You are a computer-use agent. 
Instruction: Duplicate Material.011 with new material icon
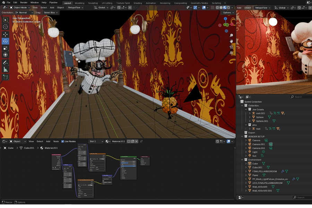tap(132, 141)
